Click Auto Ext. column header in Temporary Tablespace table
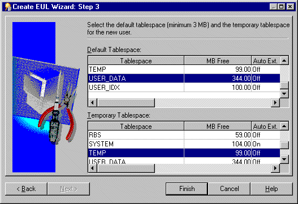Screen dimensions: 298x204 [266, 127]
